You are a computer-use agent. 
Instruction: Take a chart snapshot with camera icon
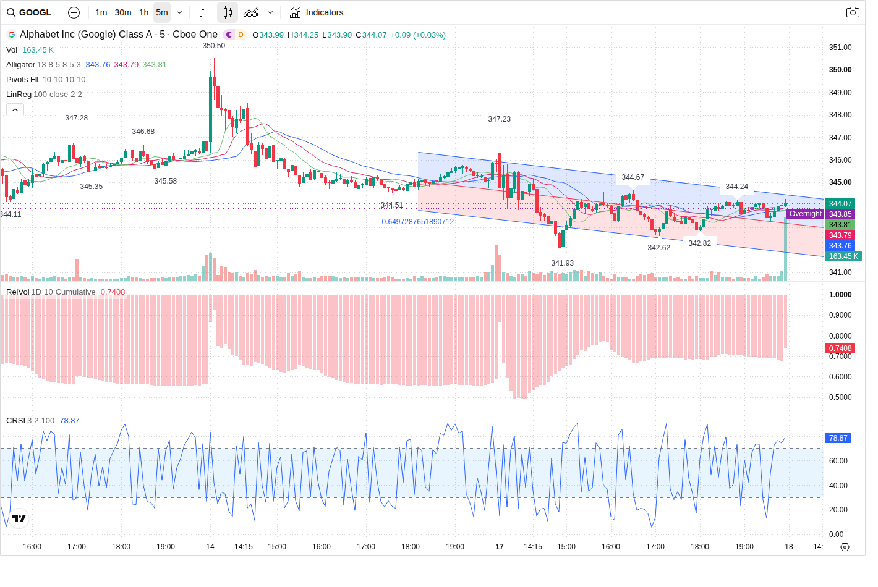(x=853, y=12)
